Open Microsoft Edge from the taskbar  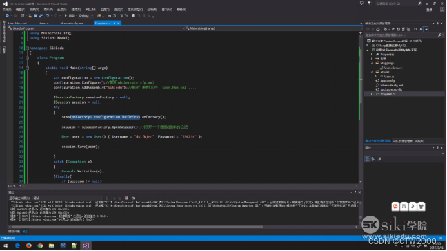(17, 246)
